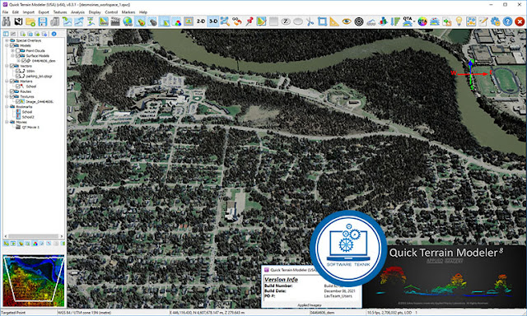Open the Control menu
The height and width of the screenshot is (316, 527).
pyautogui.click(x=111, y=12)
